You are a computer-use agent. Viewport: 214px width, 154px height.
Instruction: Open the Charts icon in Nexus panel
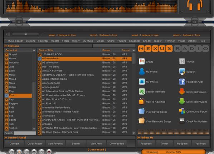coord(142,61)
